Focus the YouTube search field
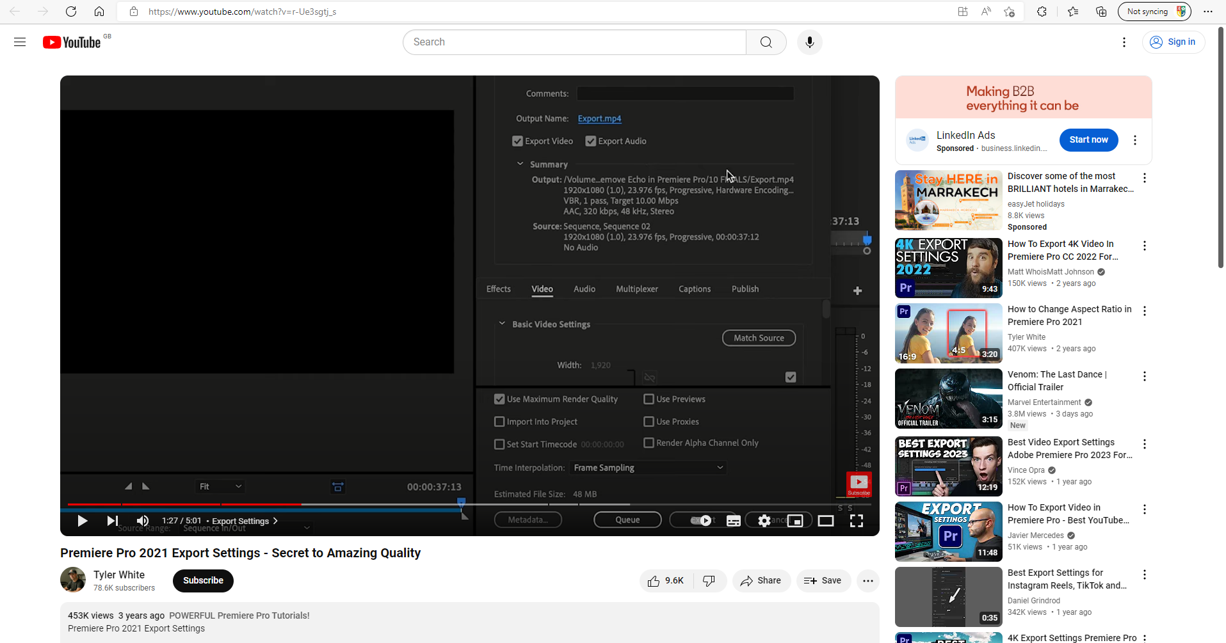 pos(574,42)
